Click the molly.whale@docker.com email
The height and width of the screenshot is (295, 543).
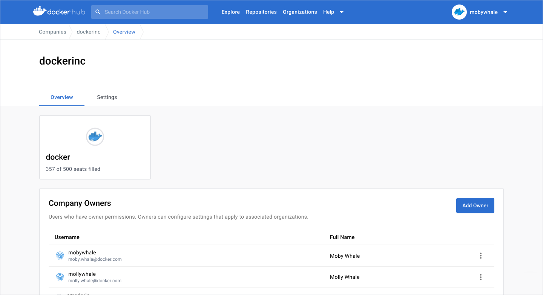click(95, 281)
